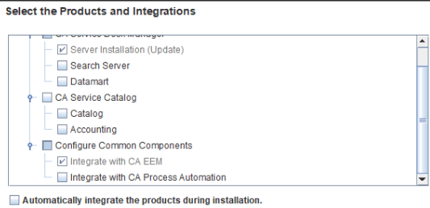Collapse the Configure Common Components tree node
Viewport: 430px width, 208px height.
[x=31, y=146]
